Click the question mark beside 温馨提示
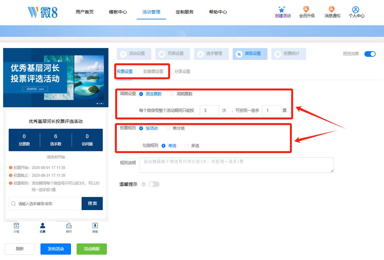Image resolution: width=384 pixels, height=260 pixels. pos(143,184)
